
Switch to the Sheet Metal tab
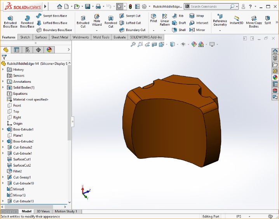(60, 37)
